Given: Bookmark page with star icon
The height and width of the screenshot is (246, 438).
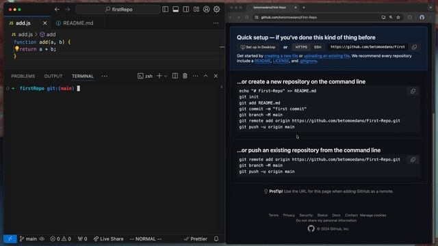Looking at the screenshot, I should click(398, 17).
